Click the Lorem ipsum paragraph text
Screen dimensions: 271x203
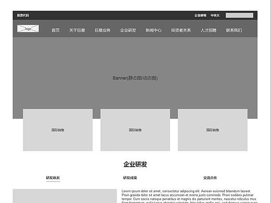click(x=189, y=197)
